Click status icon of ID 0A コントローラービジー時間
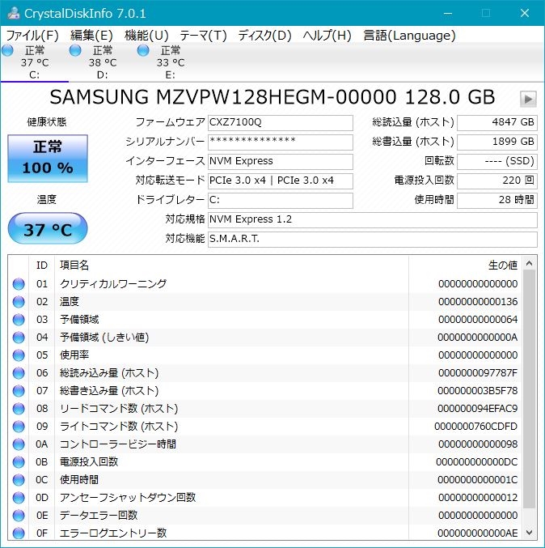The image size is (545, 548). pyautogui.click(x=19, y=444)
